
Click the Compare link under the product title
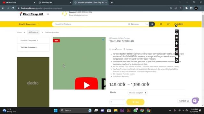128,49
